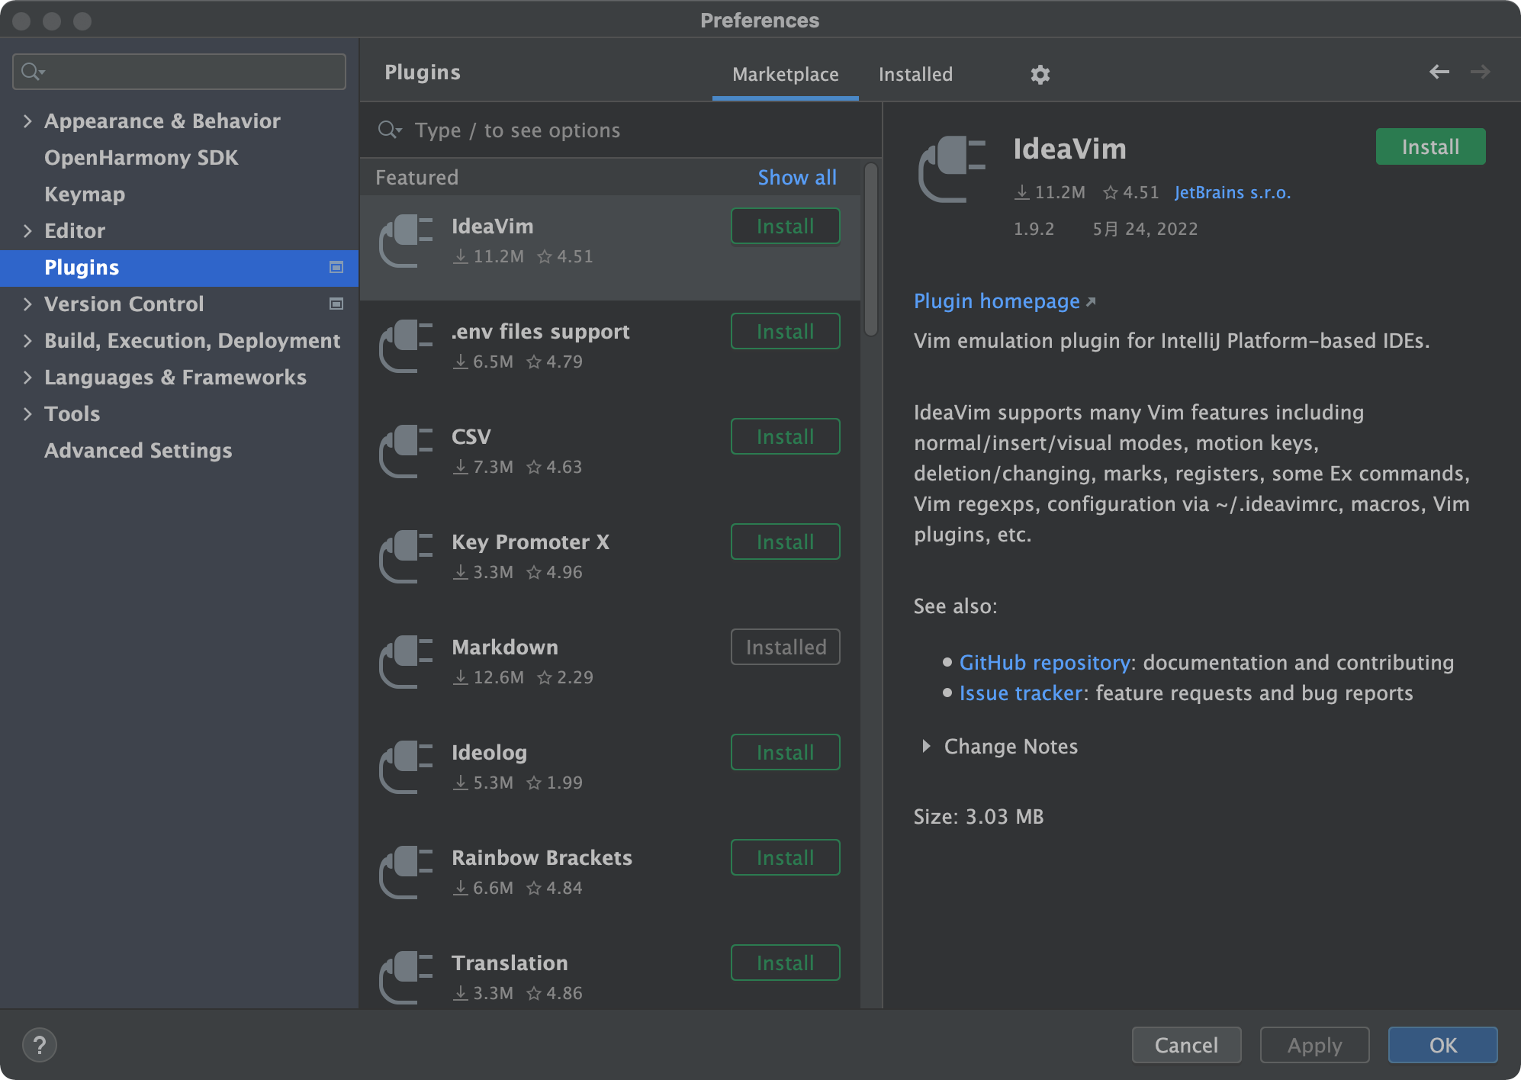Click the 1.9.2 version label
1521x1080 pixels.
coord(1034,229)
